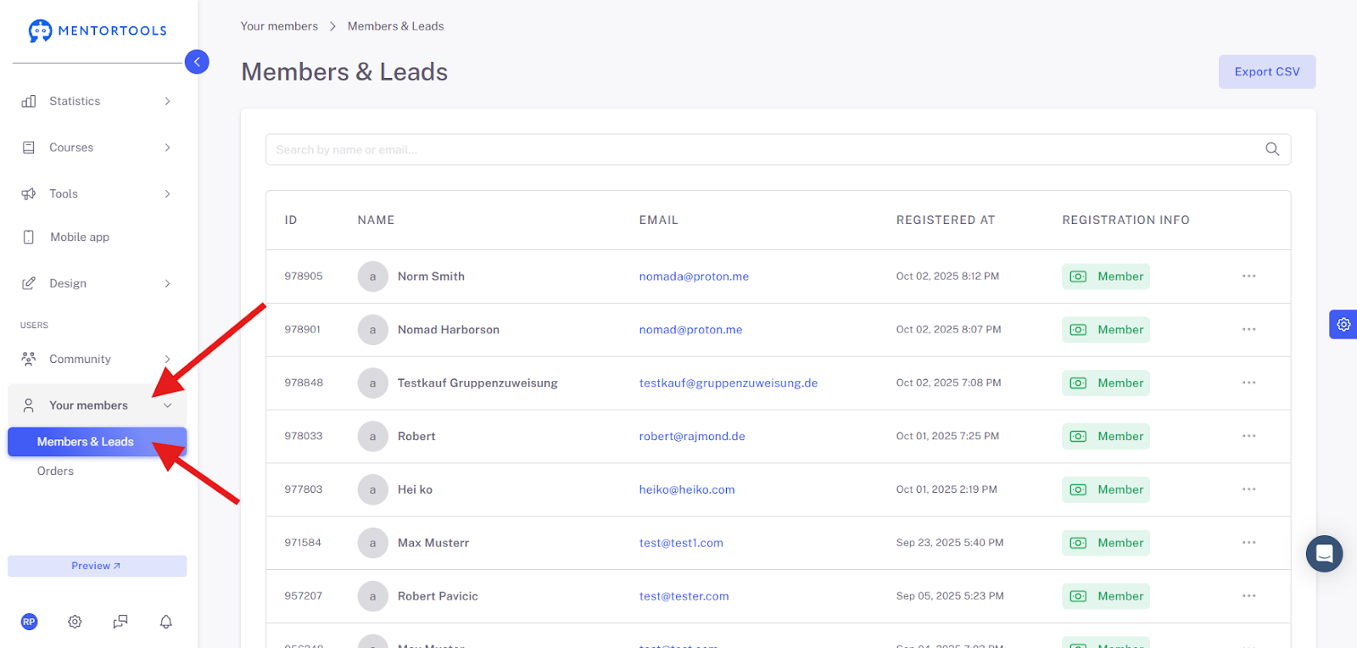Open email link nomad@proton.me
The image size is (1357, 648).
pyautogui.click(x=690, y=330)
